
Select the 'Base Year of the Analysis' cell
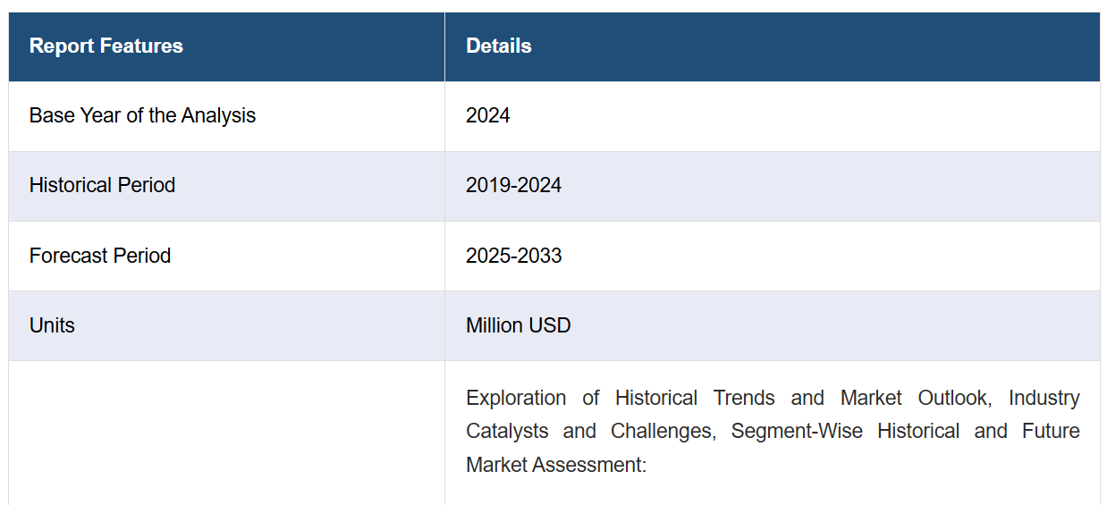pos(226,116)
